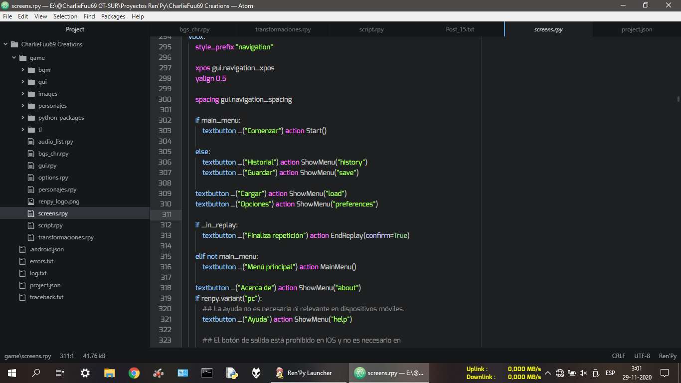This screenshot has width=681, height=383.
Task: Switch to the script.rpy tab
Action: coord(371,29)
